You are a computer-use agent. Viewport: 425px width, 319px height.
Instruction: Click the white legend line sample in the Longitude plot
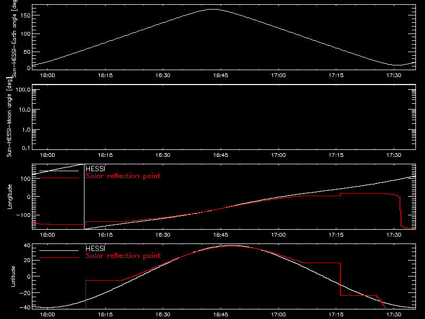click(x=59, y=171)
